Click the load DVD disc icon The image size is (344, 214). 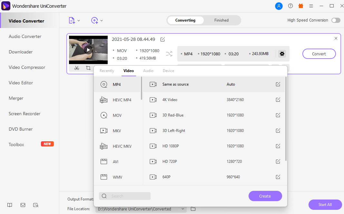pos(94,20)
